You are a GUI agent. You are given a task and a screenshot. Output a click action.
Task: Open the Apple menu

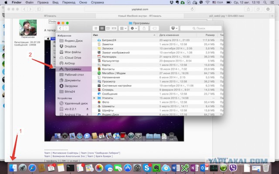click(x=6, y=3)
